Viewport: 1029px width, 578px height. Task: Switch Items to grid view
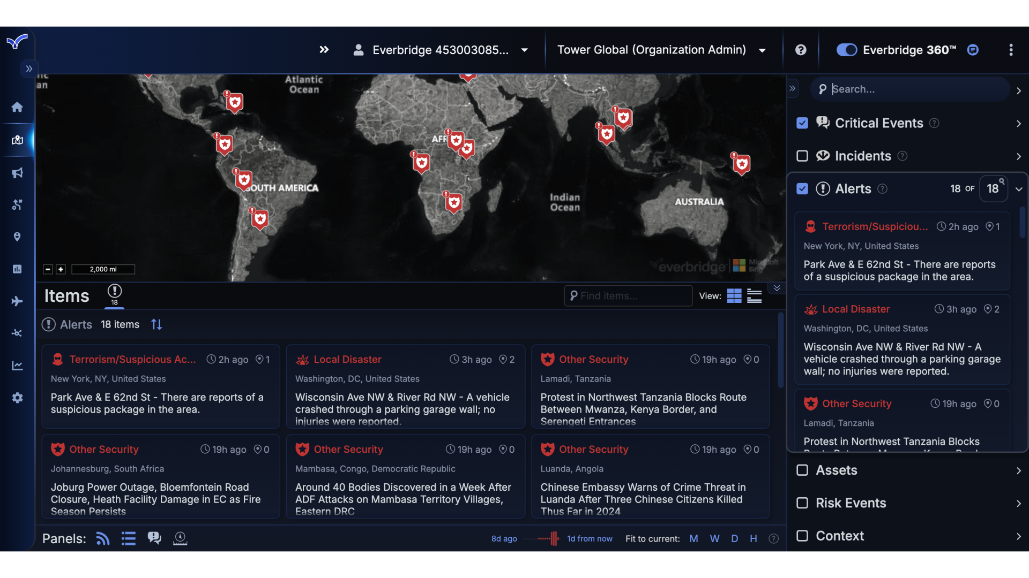click(734, 295)
